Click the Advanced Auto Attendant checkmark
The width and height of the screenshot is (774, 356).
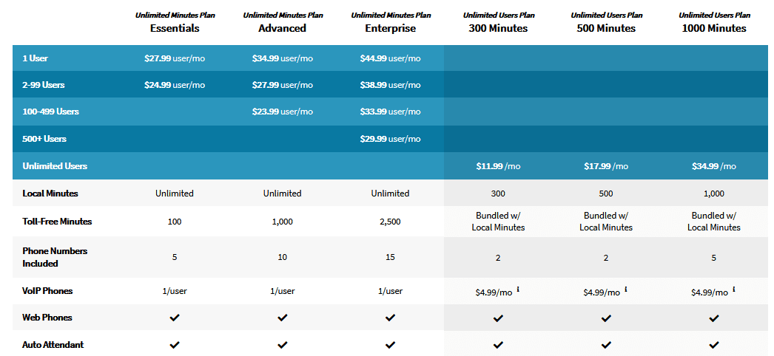coord(283,345)
